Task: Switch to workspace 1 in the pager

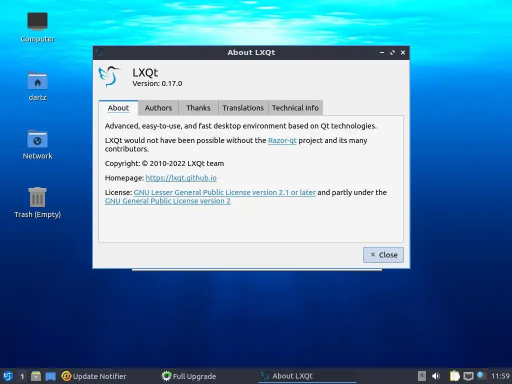Action: pos(22,376)
